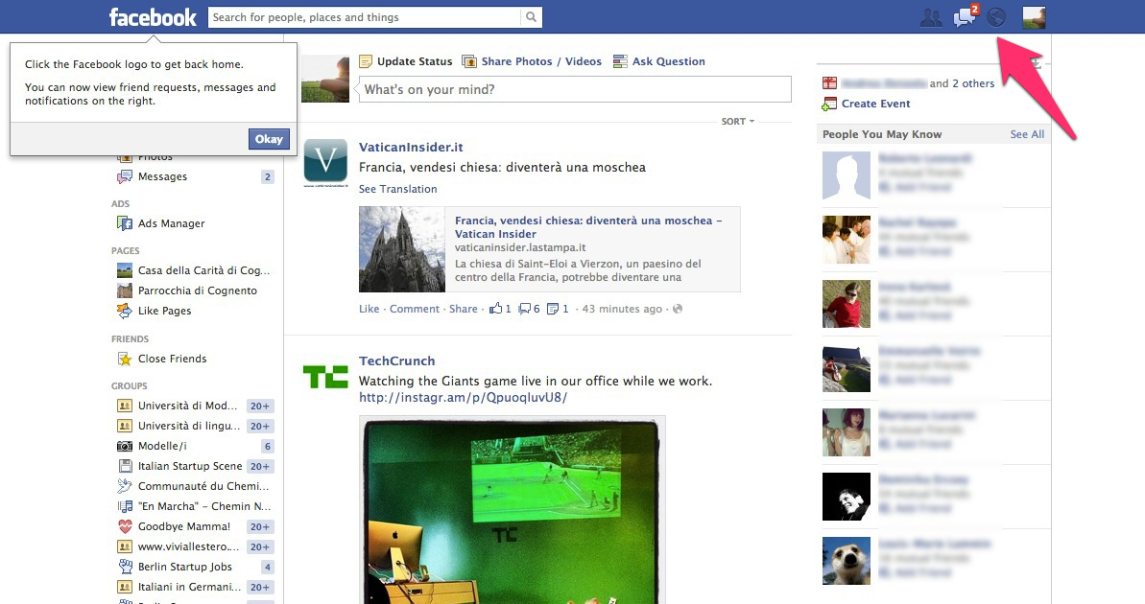Image resolution: width=1145 pixels, height=604 pixels.
Task: Click the TechCrunch office photo
Action: pos(512,511)
